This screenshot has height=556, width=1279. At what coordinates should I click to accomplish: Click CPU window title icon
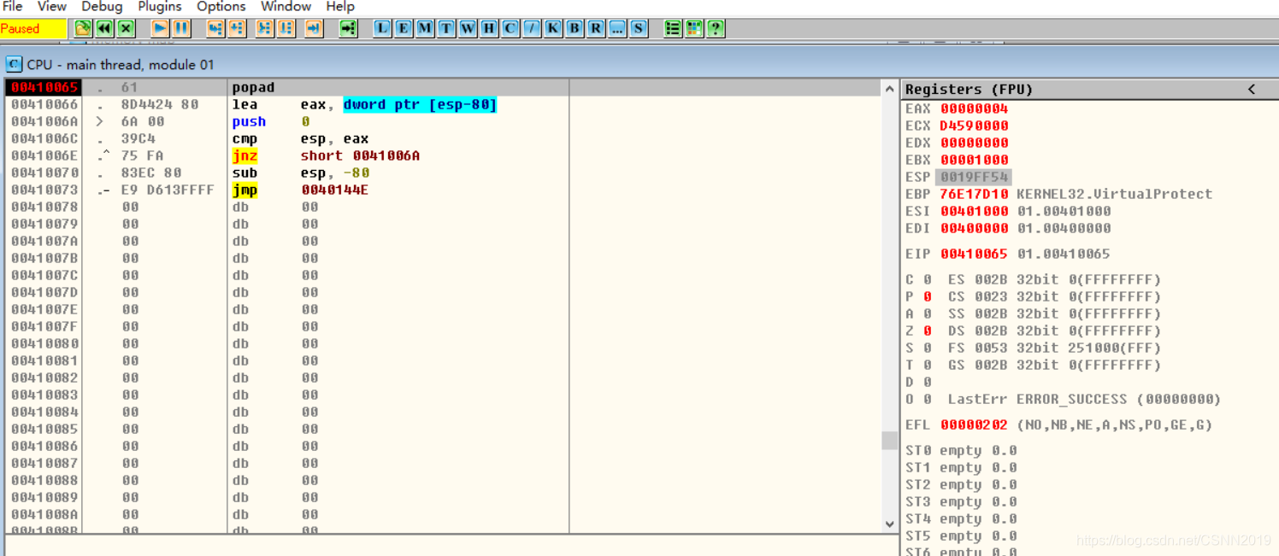(14, 64)
